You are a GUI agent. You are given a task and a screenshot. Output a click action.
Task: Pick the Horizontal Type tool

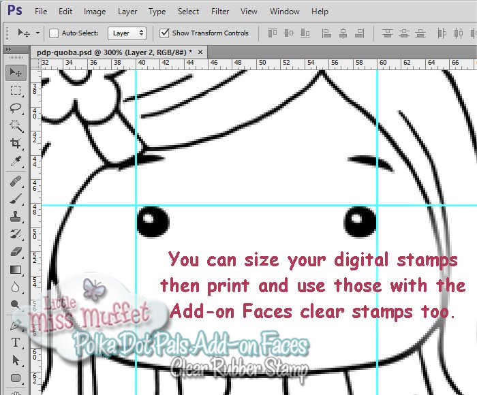tap(16, 343)
